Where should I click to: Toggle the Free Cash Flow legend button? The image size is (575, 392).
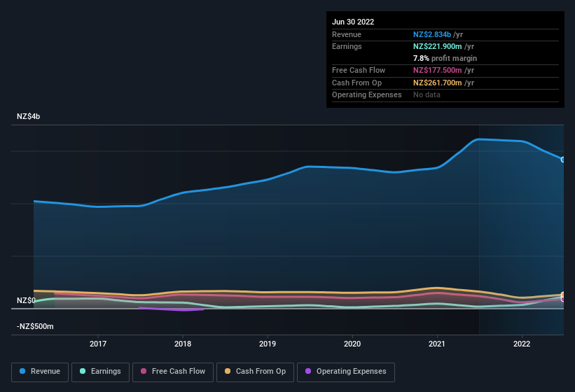coord(173,372)
